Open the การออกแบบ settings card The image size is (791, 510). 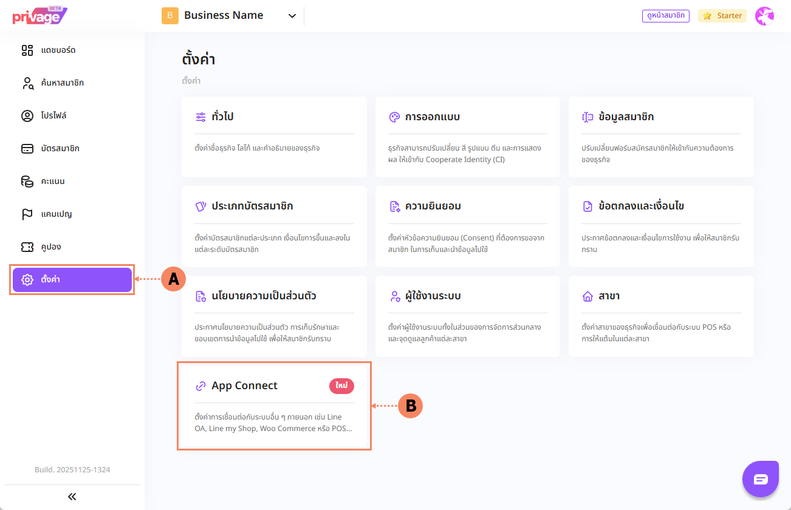point(467,137)
